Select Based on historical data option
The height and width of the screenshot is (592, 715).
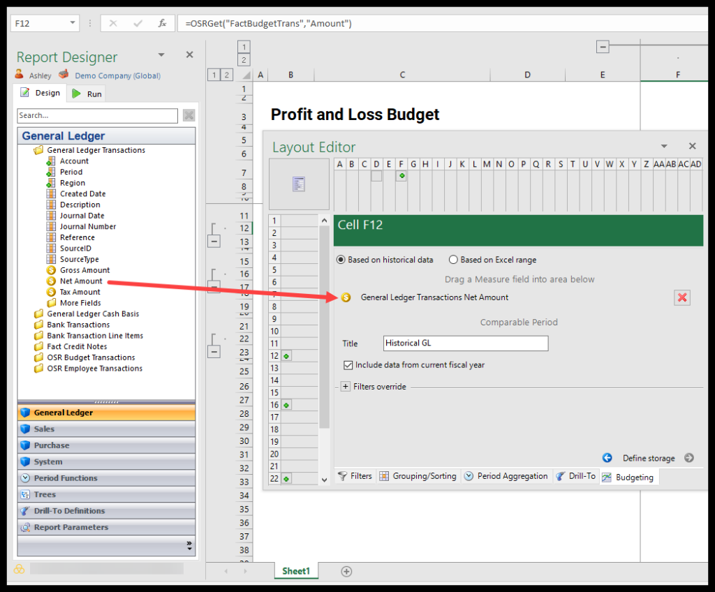(x=341, y=260)
